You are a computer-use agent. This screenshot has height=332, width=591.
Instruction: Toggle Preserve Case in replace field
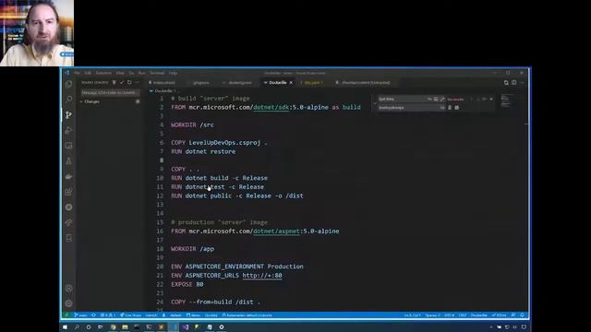442,108
